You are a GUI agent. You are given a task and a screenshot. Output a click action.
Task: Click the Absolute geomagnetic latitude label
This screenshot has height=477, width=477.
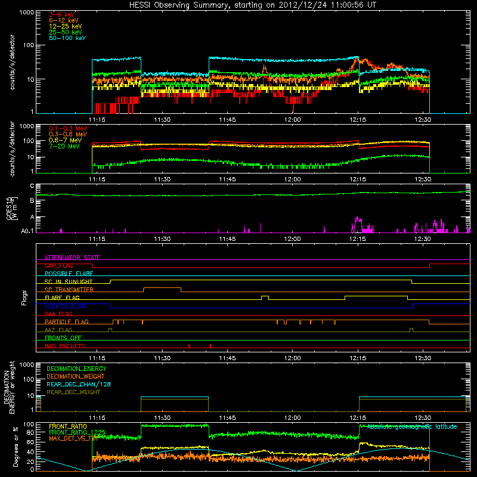tap(412, 426)
